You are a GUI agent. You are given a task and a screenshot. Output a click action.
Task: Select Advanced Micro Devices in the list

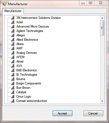pos(33,27)
